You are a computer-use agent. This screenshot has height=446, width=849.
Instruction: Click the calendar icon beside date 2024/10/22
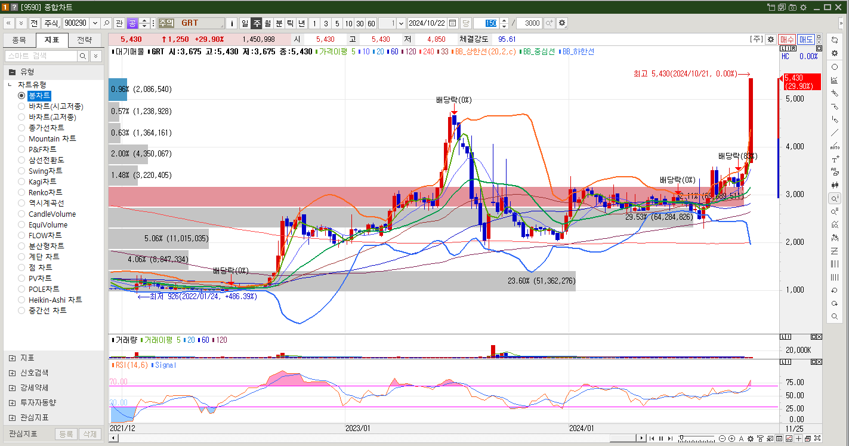(x=452, y=23)
